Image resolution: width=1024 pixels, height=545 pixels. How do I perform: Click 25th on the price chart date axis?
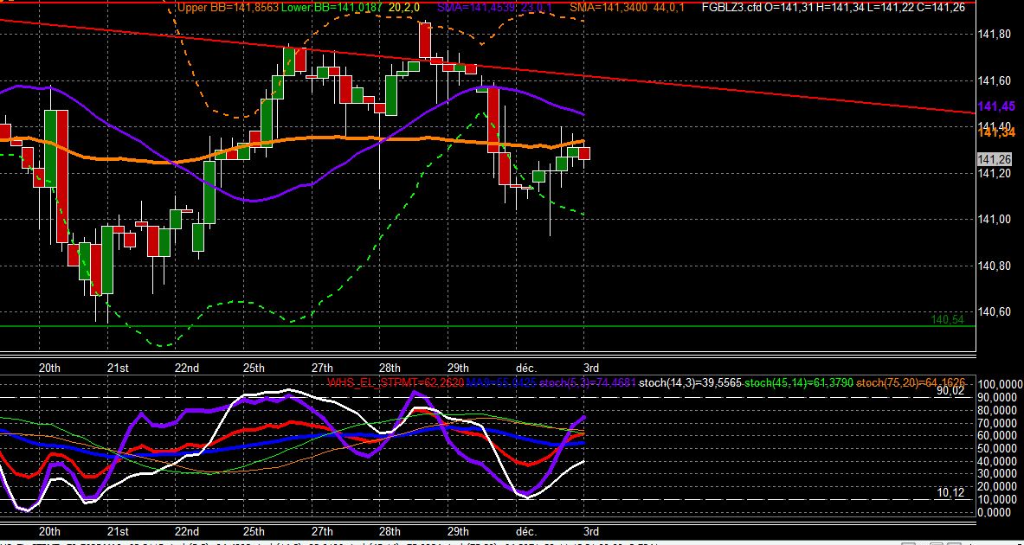point(254,369)
